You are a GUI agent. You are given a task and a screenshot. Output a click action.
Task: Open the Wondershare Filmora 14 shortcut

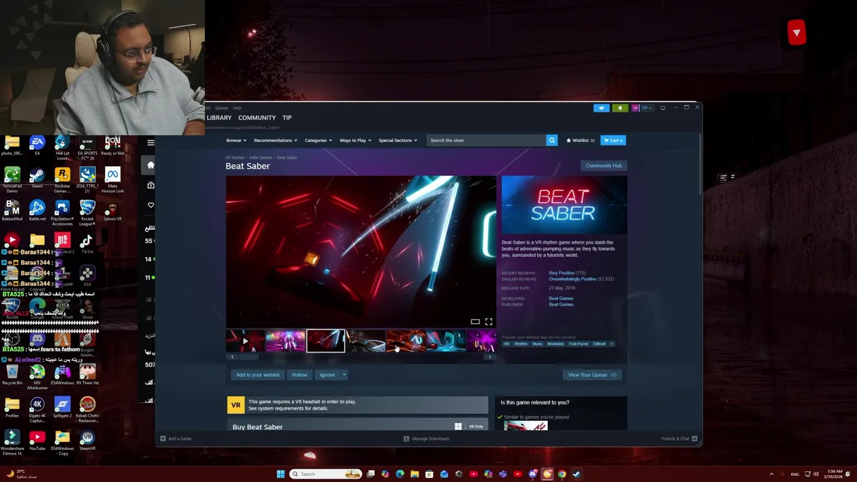(x=12, y=443)
